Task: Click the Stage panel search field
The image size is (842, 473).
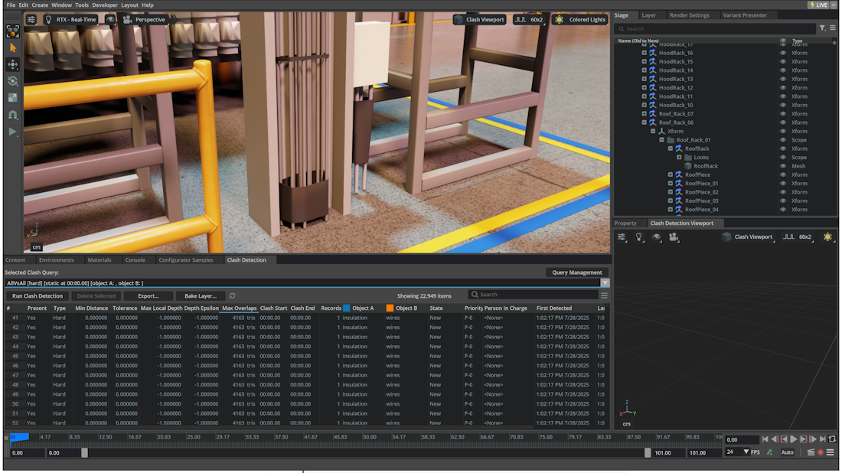Action: pyautogui.click(x=716, y=29)
